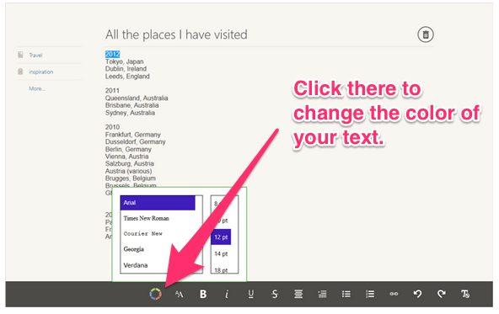Toggle underline formatting
The width and height of the screenshot is (499, 314).
point(251,295)
